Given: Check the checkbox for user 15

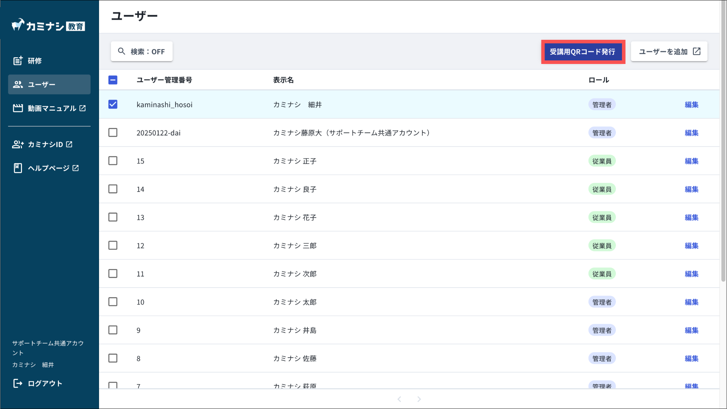Looking at the screenshot, I should (x=113, y=161).
